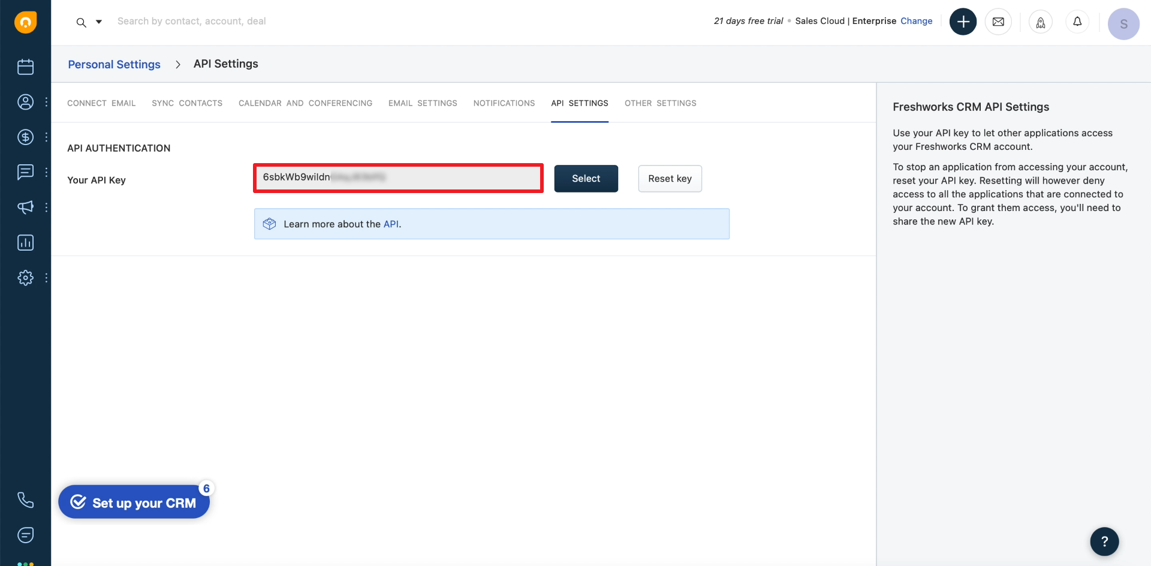1151x566 pixels.
Task: Click the Sales Cloud | Enterprise label
Action: click(x=845, y=21)
